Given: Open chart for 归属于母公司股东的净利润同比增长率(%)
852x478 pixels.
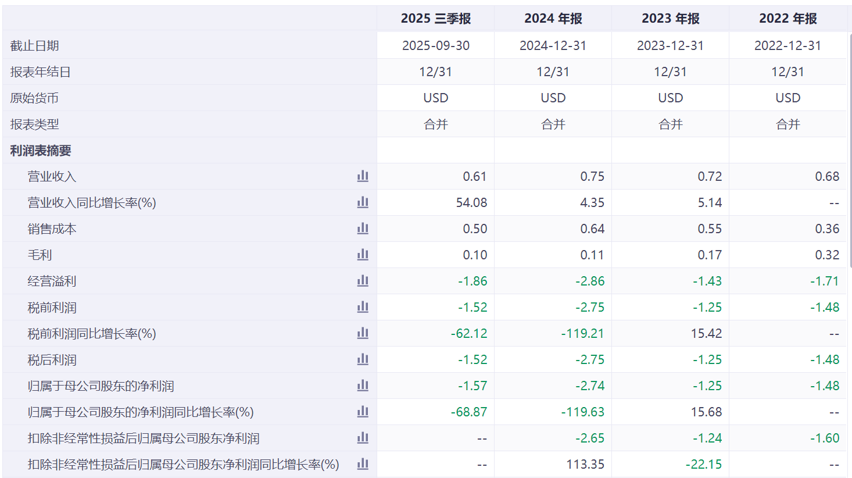Looking at the screenshot, I should tap(363, 412).
